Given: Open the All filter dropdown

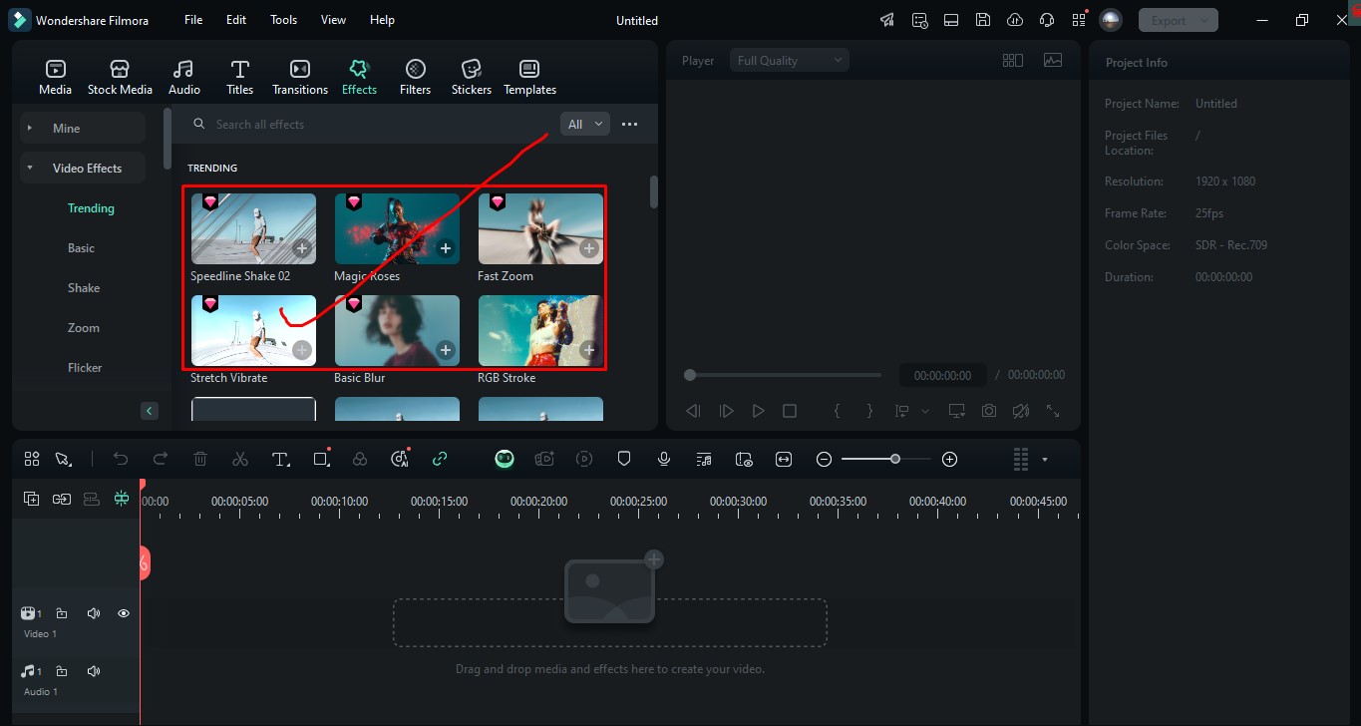Looking at the screenshot, I should 584,125.
